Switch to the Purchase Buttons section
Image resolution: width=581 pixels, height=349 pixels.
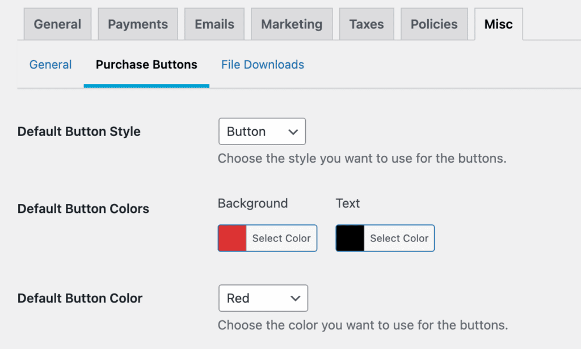(146, 65)
